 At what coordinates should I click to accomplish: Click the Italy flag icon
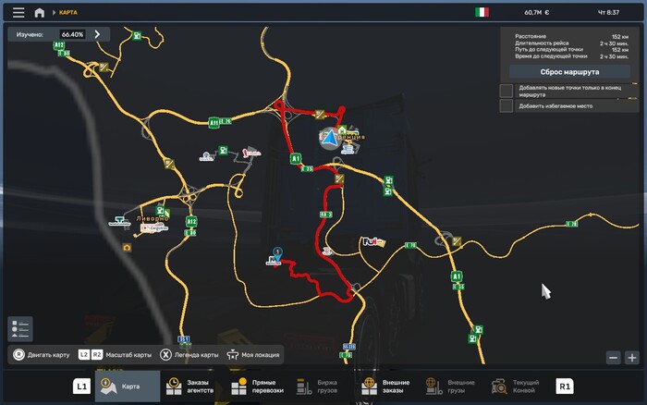(482, 12)
